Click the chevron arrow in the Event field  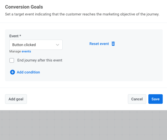click(x=58, y=45)
